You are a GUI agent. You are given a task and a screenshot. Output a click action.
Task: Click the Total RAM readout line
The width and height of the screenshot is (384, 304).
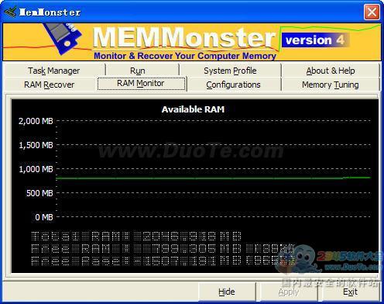(136, 236)
